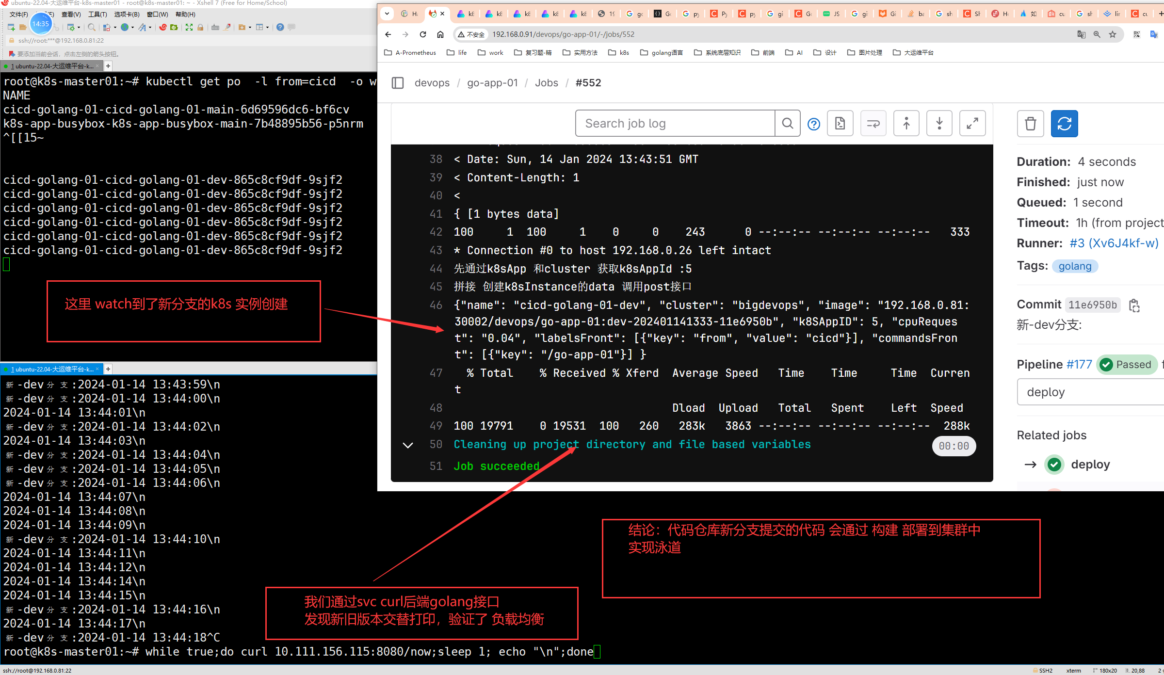Viewport: 1164px width, 675px height.
Task: Click the deploy related job link
Action: 1091,465
